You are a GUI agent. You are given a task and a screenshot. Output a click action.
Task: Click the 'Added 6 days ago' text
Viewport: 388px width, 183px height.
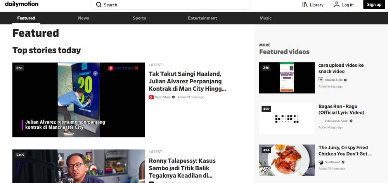(330, 86)
